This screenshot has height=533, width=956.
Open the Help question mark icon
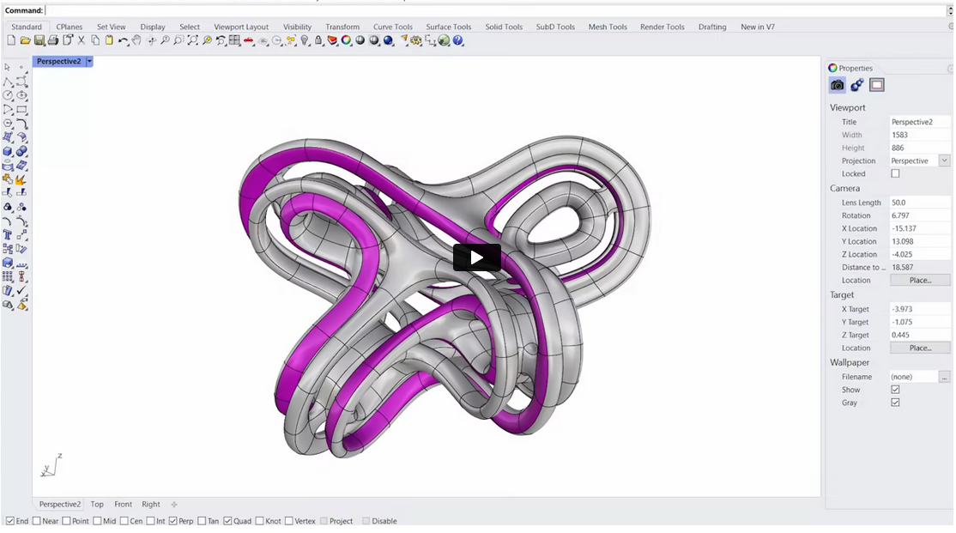pos(457,40)
